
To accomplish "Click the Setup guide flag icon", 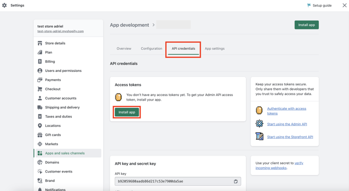I will tap(309, 5).
